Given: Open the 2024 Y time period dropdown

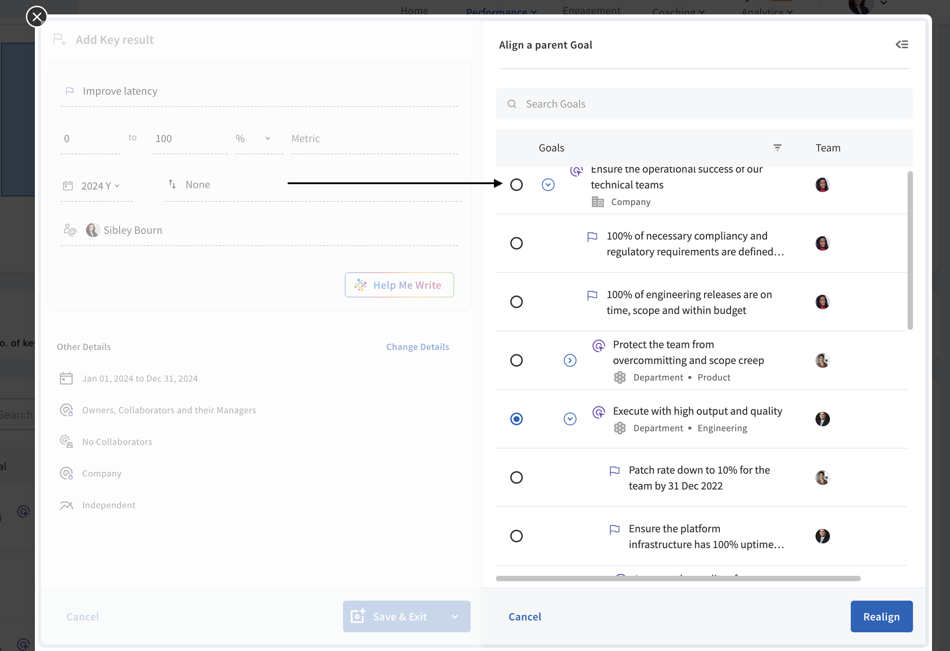Looking at the screenshot, I should (x=101, y=186).
